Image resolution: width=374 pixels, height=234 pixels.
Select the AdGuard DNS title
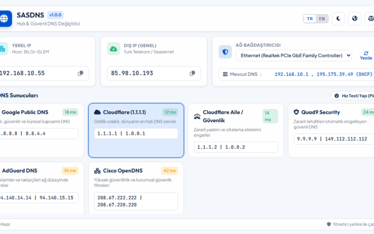(20, 171)
